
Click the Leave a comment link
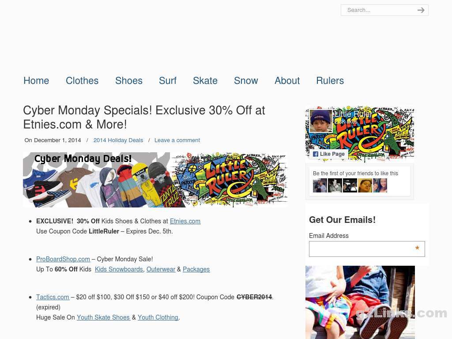coord(177,140)
